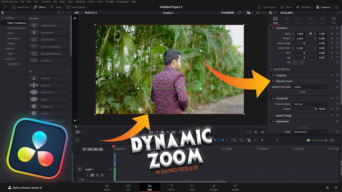Flip the clip vertically

coord(302,62)
